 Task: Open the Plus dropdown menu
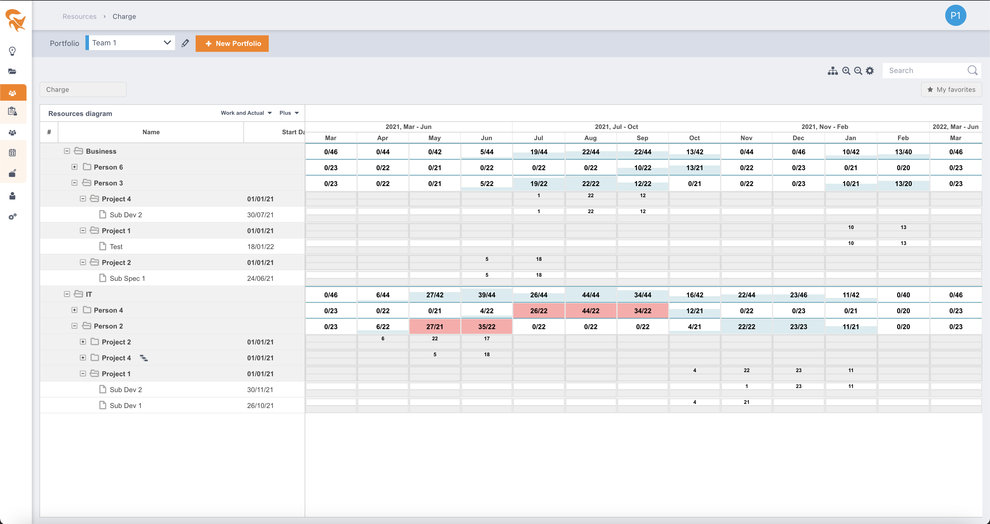[289, 113]
